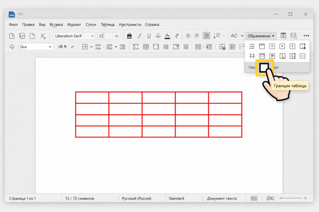
Task: Click the sort arrow icon beside justify
Action: 216,36
